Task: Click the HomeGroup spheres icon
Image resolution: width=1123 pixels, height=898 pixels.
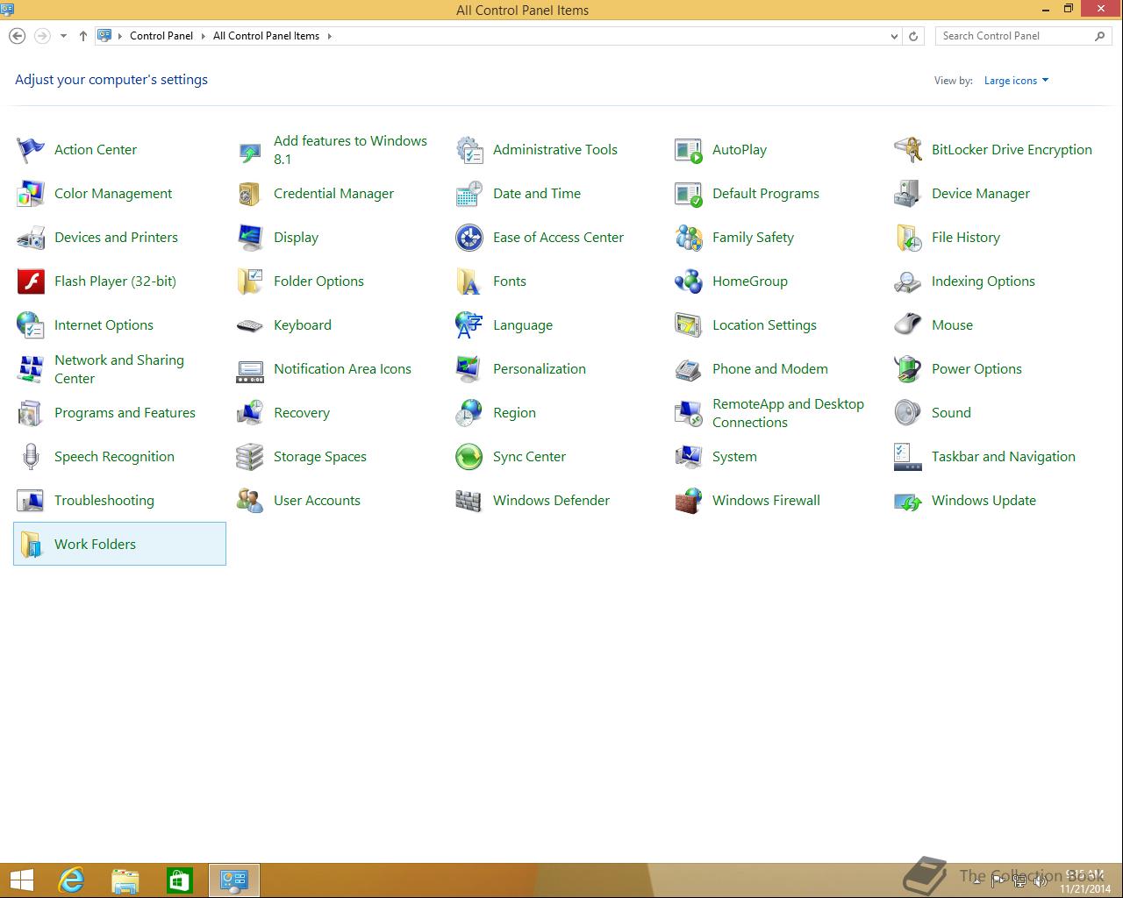Action: pos(689,282)
